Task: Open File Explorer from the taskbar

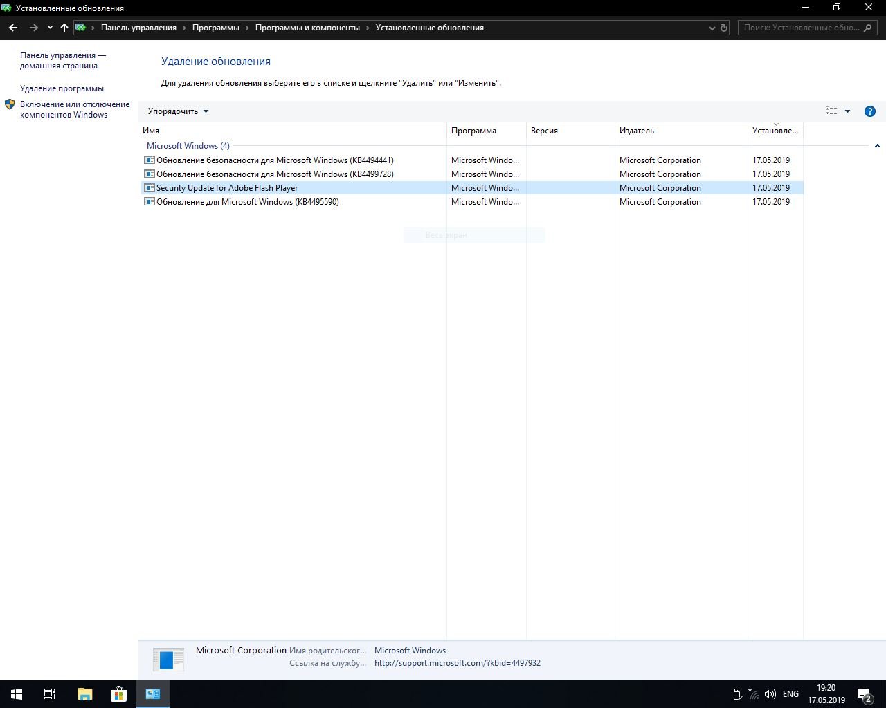Action: [x=84, y=694]
